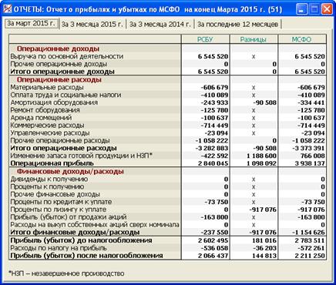Image resolution: width=336 pixels, height=285 pixels.
Task: Select the 'Прочие финансовые доходы' row label
Action: coord(55,194)
